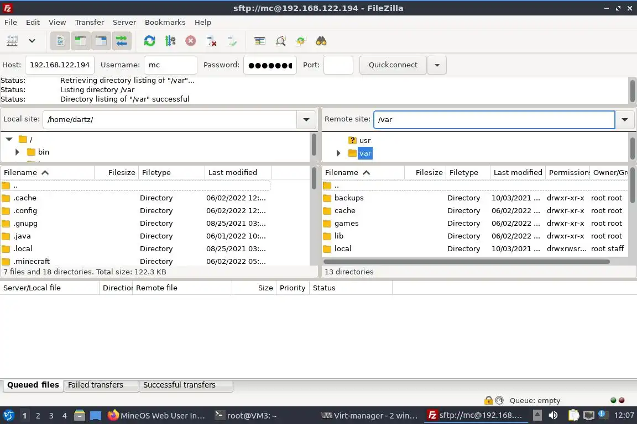Open MineOS Web User Interface Firefox taskbar item
Screen dimensions: 637x424
coord(156,416)
